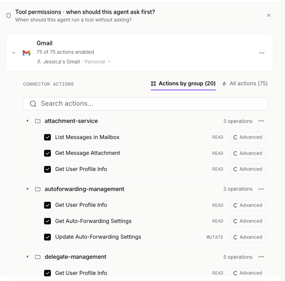Click '3 operations' count for attachment-service
Screen dimensions: 285x281
pyautogui.click(x=238, y=121)
